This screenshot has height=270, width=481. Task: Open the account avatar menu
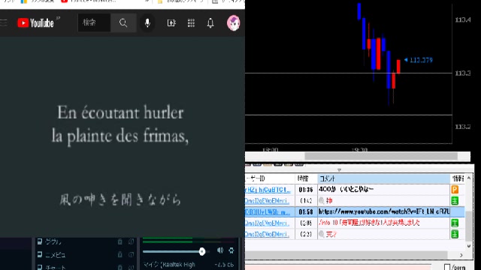(234, 23)
